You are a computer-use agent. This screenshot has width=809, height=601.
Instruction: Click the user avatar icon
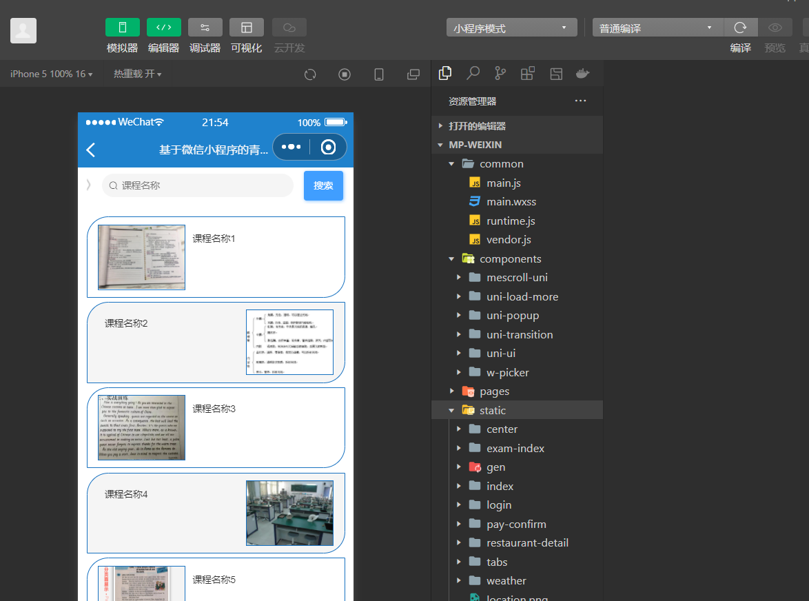point(23,30)
